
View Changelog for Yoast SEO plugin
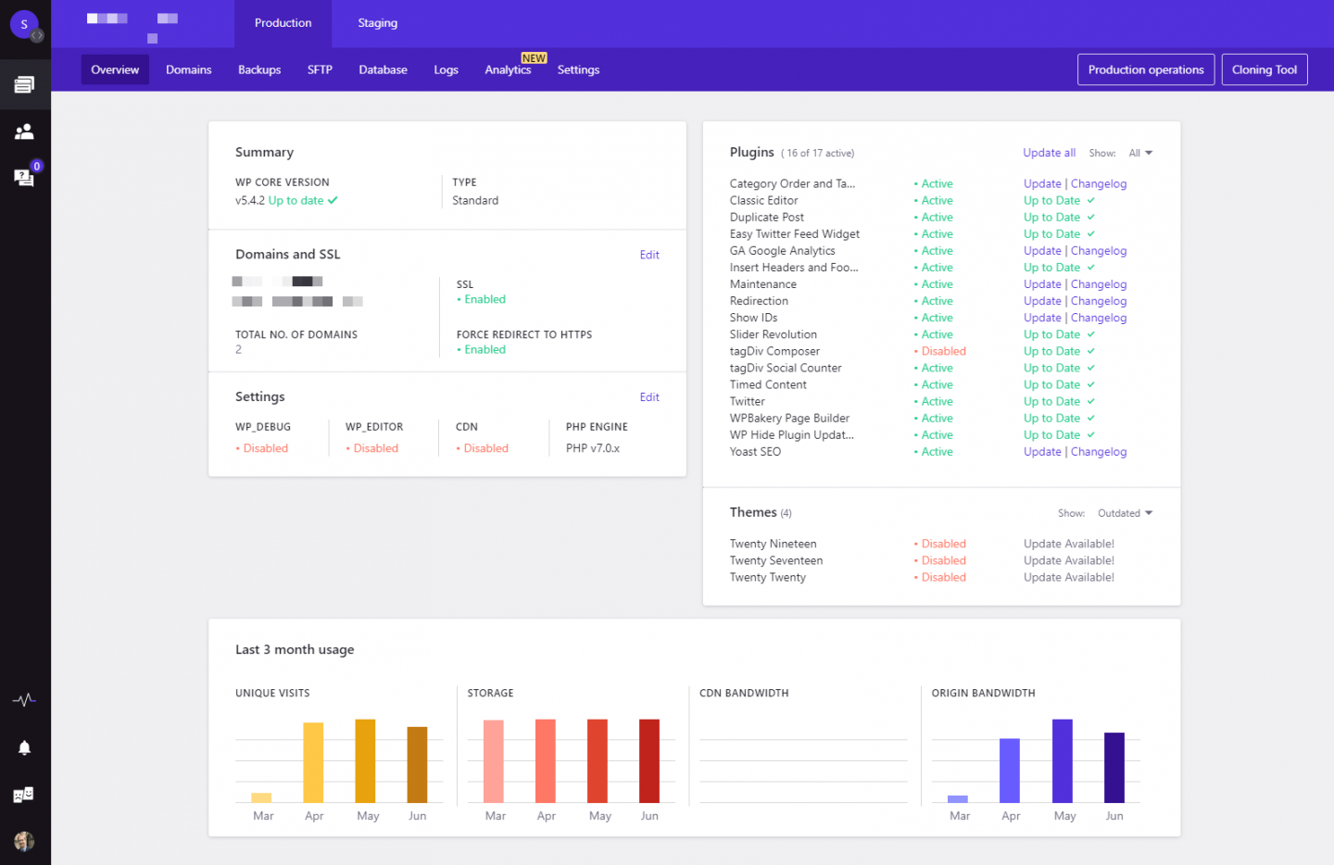[1099, 452]
